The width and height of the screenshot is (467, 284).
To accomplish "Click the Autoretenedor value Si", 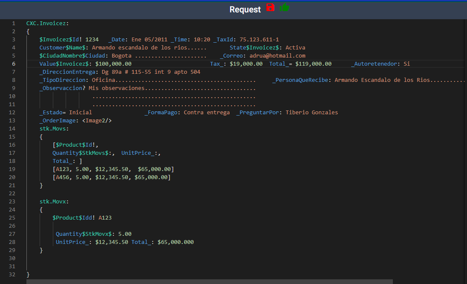I will click(x=407, y=64).
